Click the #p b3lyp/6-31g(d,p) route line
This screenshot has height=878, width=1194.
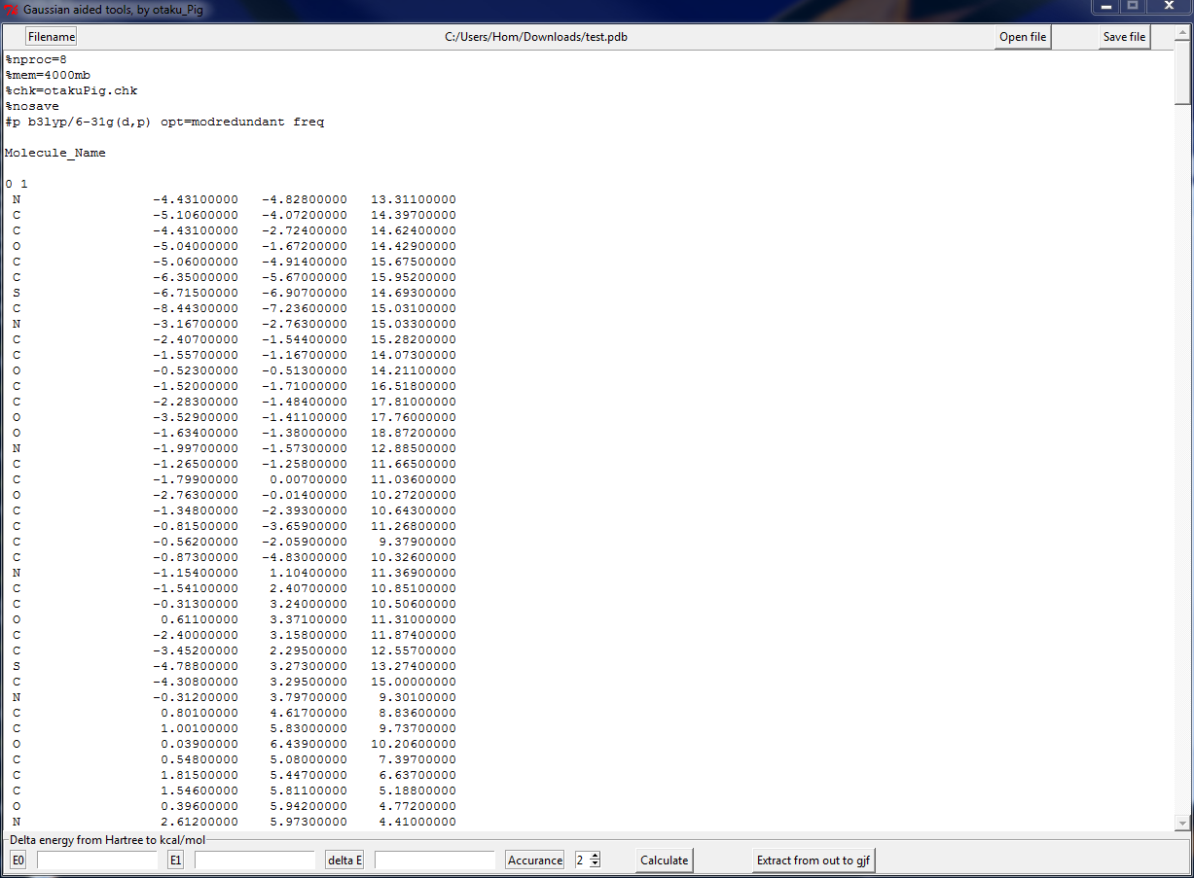coord(164,122)
